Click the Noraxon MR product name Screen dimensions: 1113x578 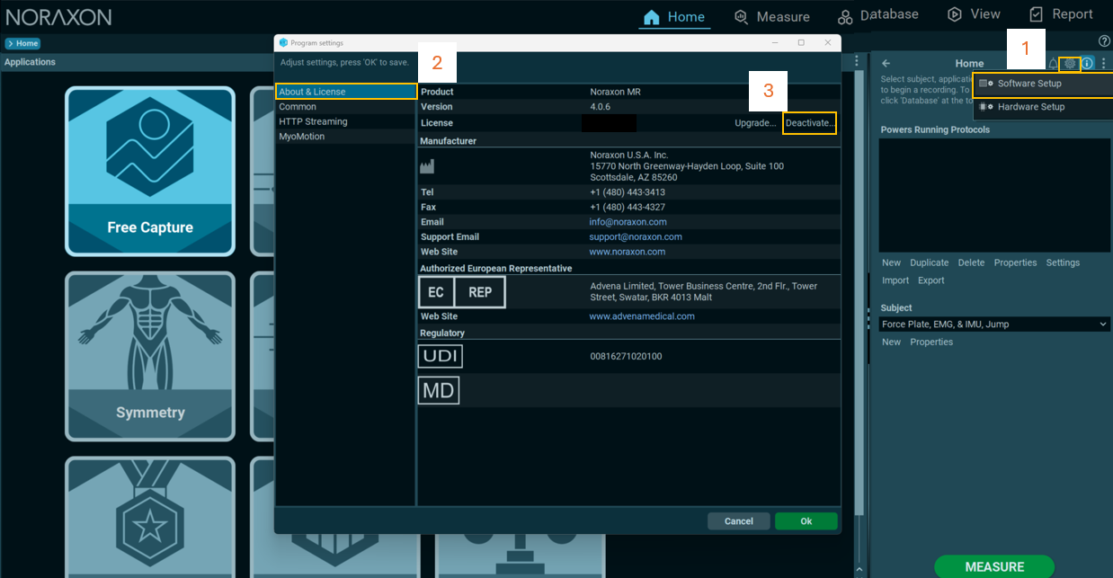pyautogui.click(x=615, y=92)
